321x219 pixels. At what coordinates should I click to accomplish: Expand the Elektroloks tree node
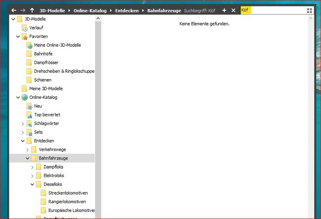pyautogui.click(x=33, y=176)
